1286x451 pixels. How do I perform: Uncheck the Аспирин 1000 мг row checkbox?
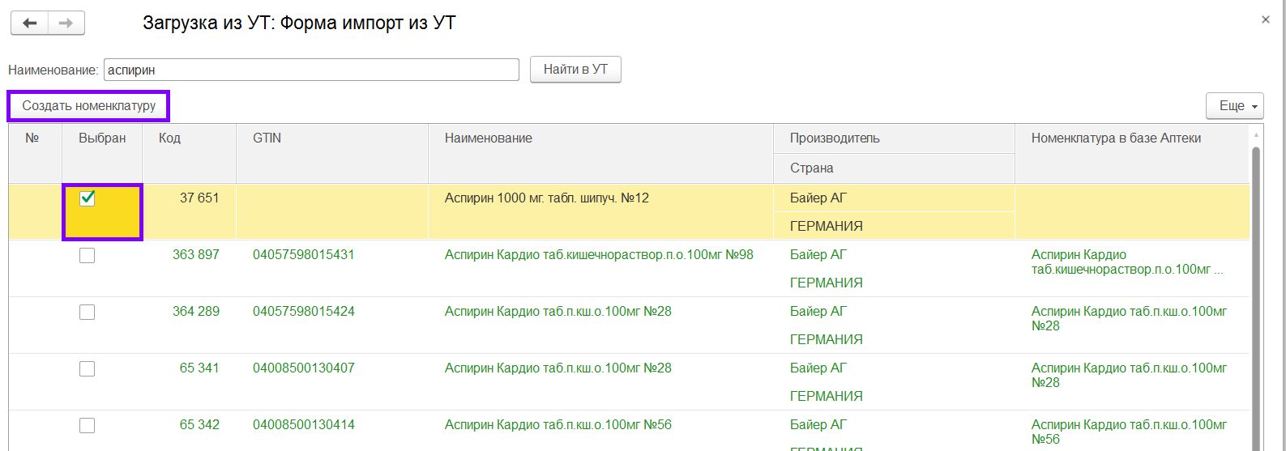coord(88,198)
